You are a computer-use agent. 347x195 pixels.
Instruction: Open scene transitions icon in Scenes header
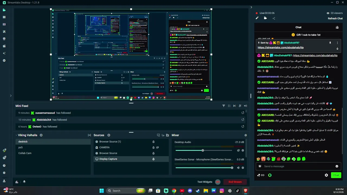pos(89,135)
